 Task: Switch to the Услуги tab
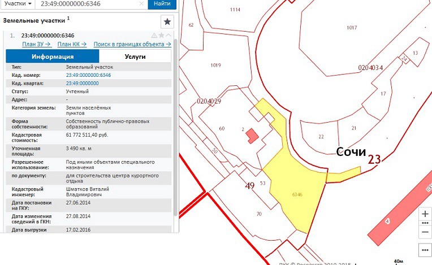(135, 57)
